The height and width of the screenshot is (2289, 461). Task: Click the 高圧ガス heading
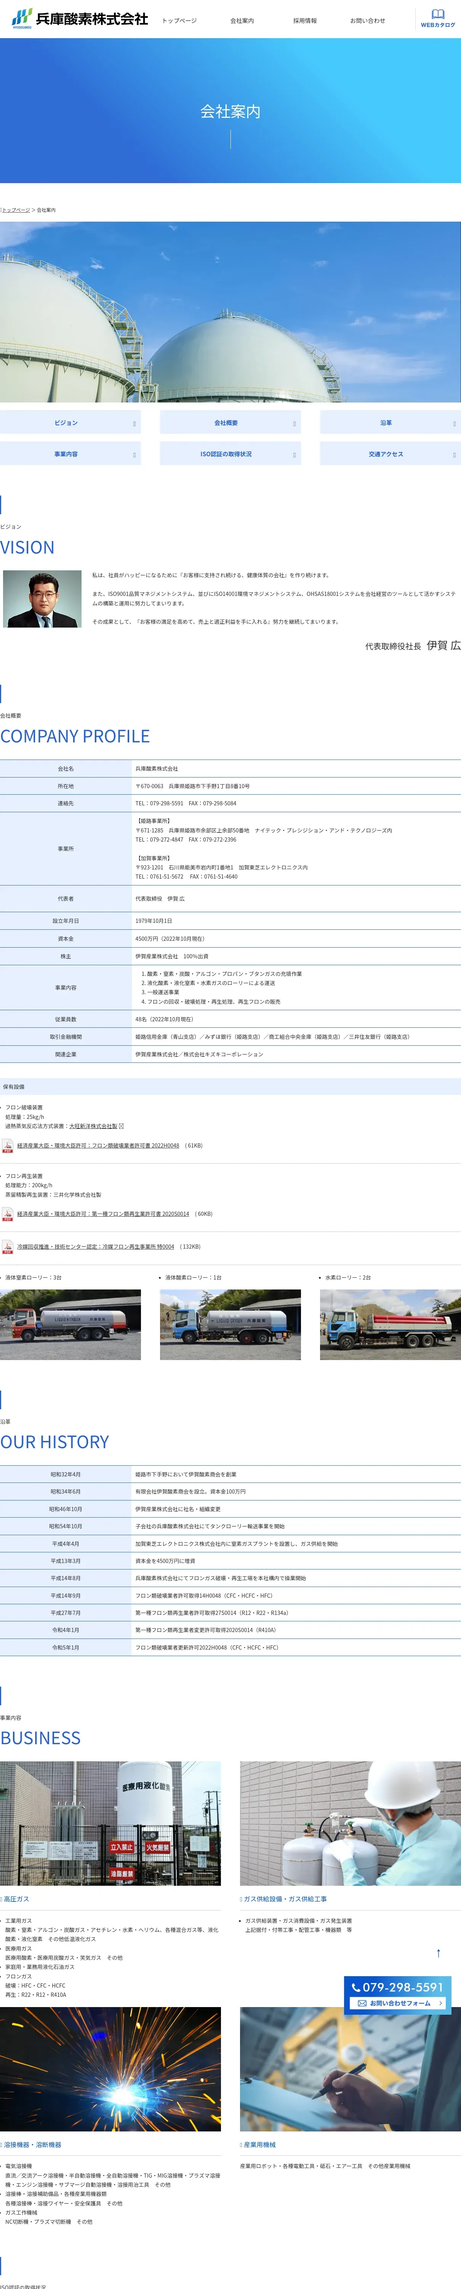coord(16,1899)
